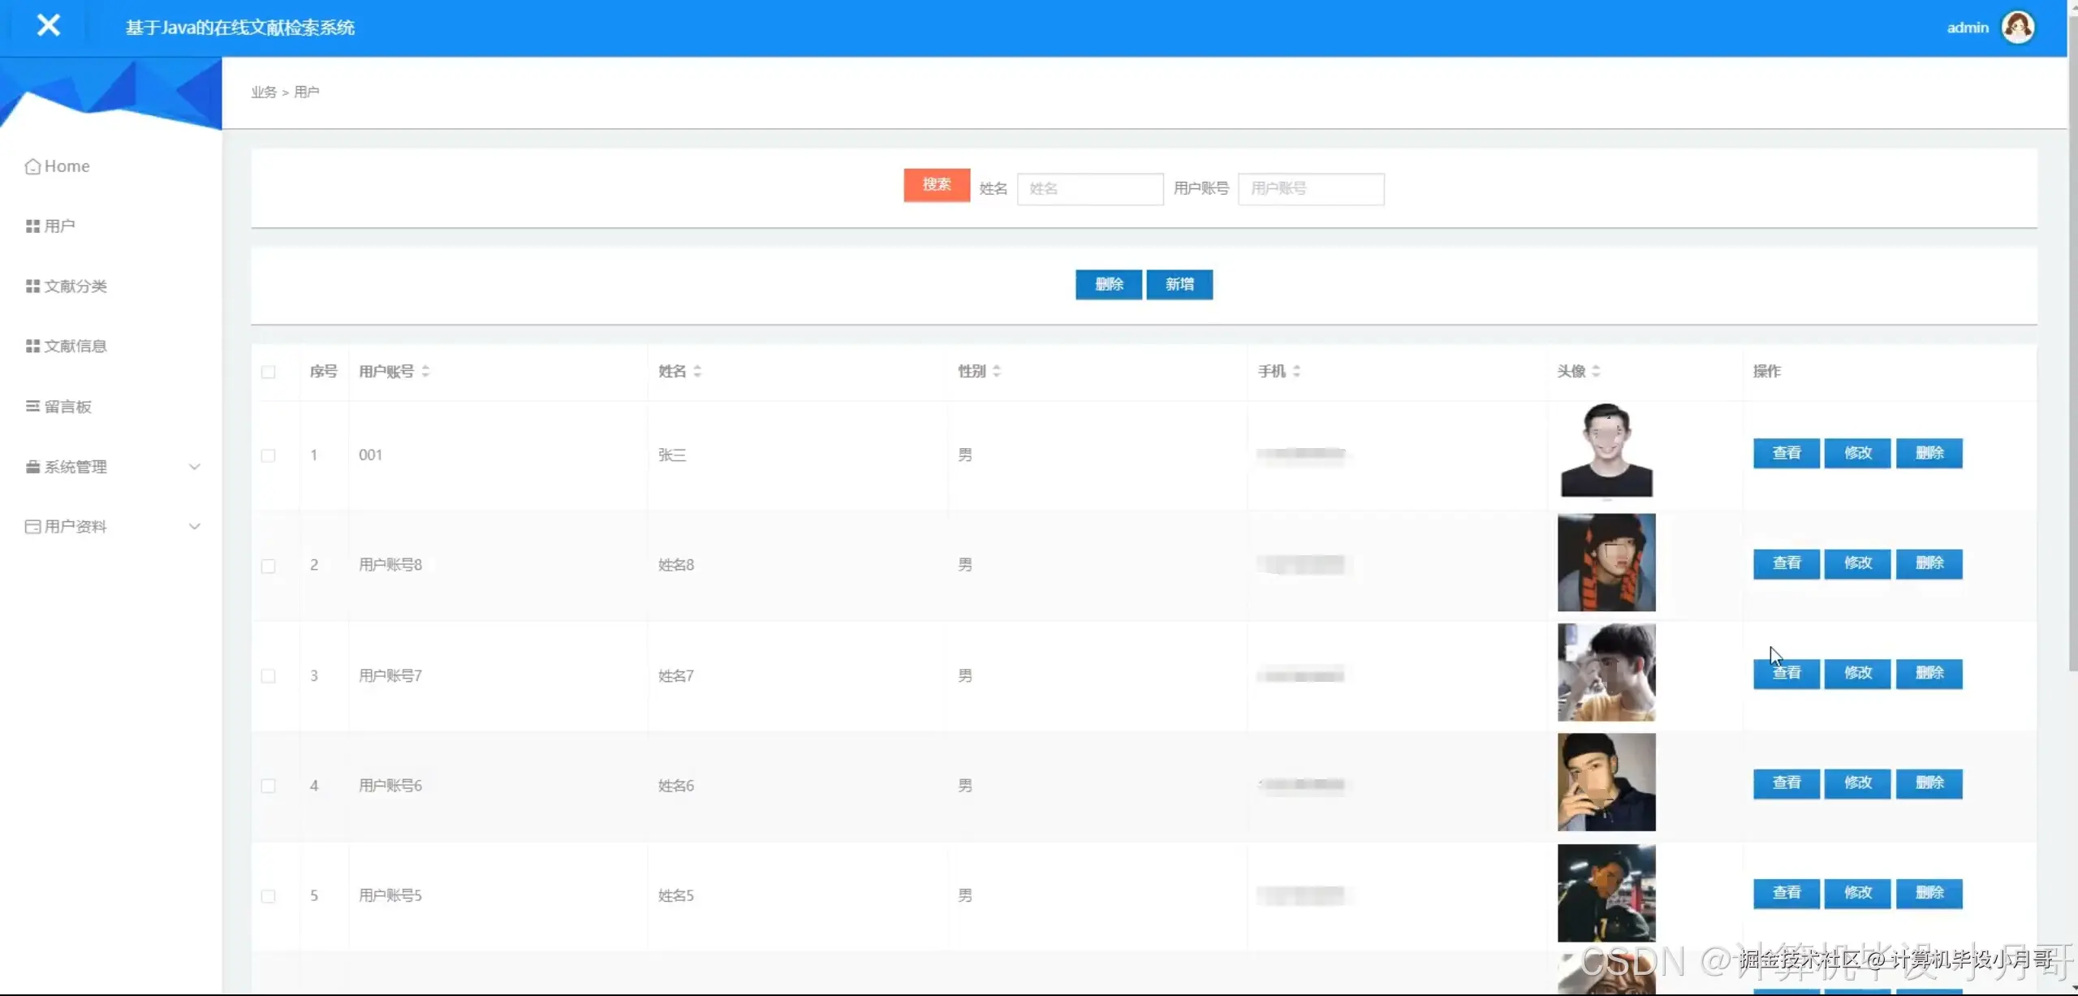Image resolution: width=2078 pixels, height=996 pixels.
Task: Click the orange 搜索 button
Action: pyautogui.click(x=937, y=185)
